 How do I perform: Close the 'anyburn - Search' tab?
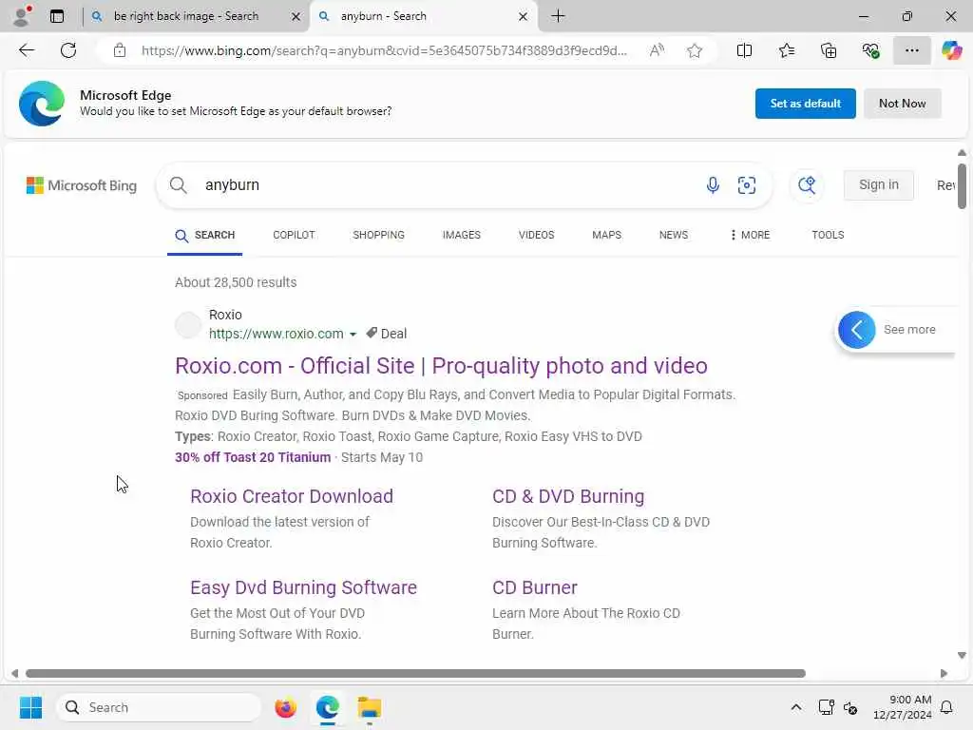coord(524,17)
